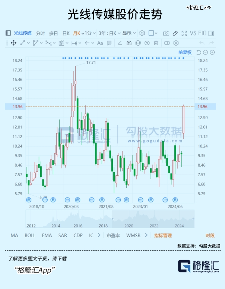
Task: Select the crosshair move tool
Action: [x=13, y=43]
